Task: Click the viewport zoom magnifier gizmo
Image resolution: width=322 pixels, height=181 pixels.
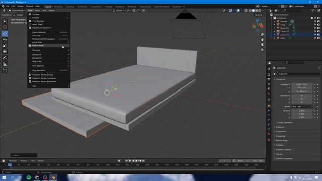Action: [262, 35]
